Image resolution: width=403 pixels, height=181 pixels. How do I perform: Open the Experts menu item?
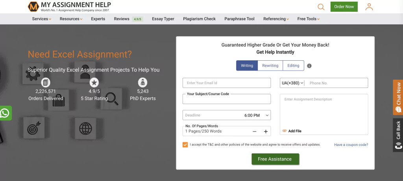coord(98,19)
